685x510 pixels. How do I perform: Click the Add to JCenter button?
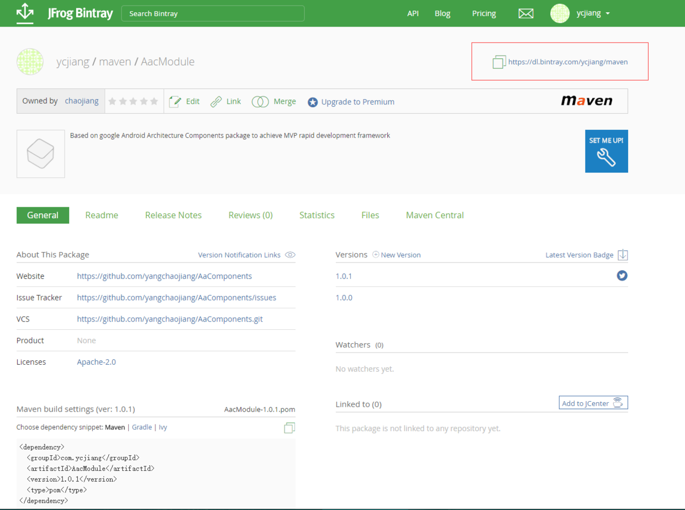[593, 403]
